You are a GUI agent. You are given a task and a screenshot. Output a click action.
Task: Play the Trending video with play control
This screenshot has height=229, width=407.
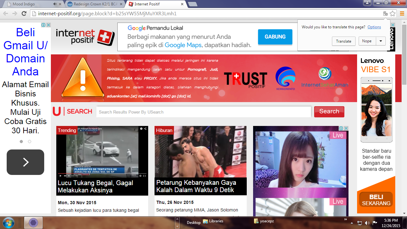click(x=60, y=176)
